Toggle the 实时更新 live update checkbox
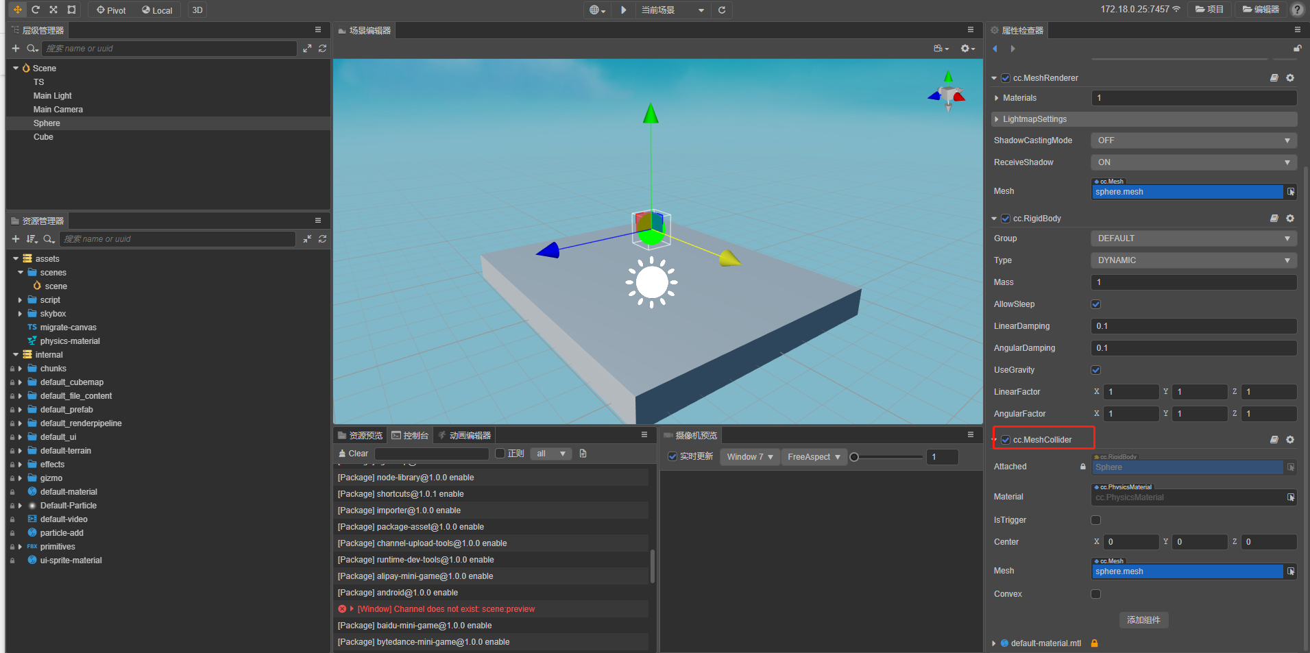 pyautogui.click(x=673, y=456)
